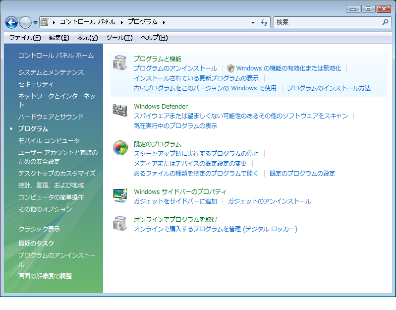The image size is (396, 310).
Task: Click プログラムのアンインストール in main pane
Action: coord(175,68)
